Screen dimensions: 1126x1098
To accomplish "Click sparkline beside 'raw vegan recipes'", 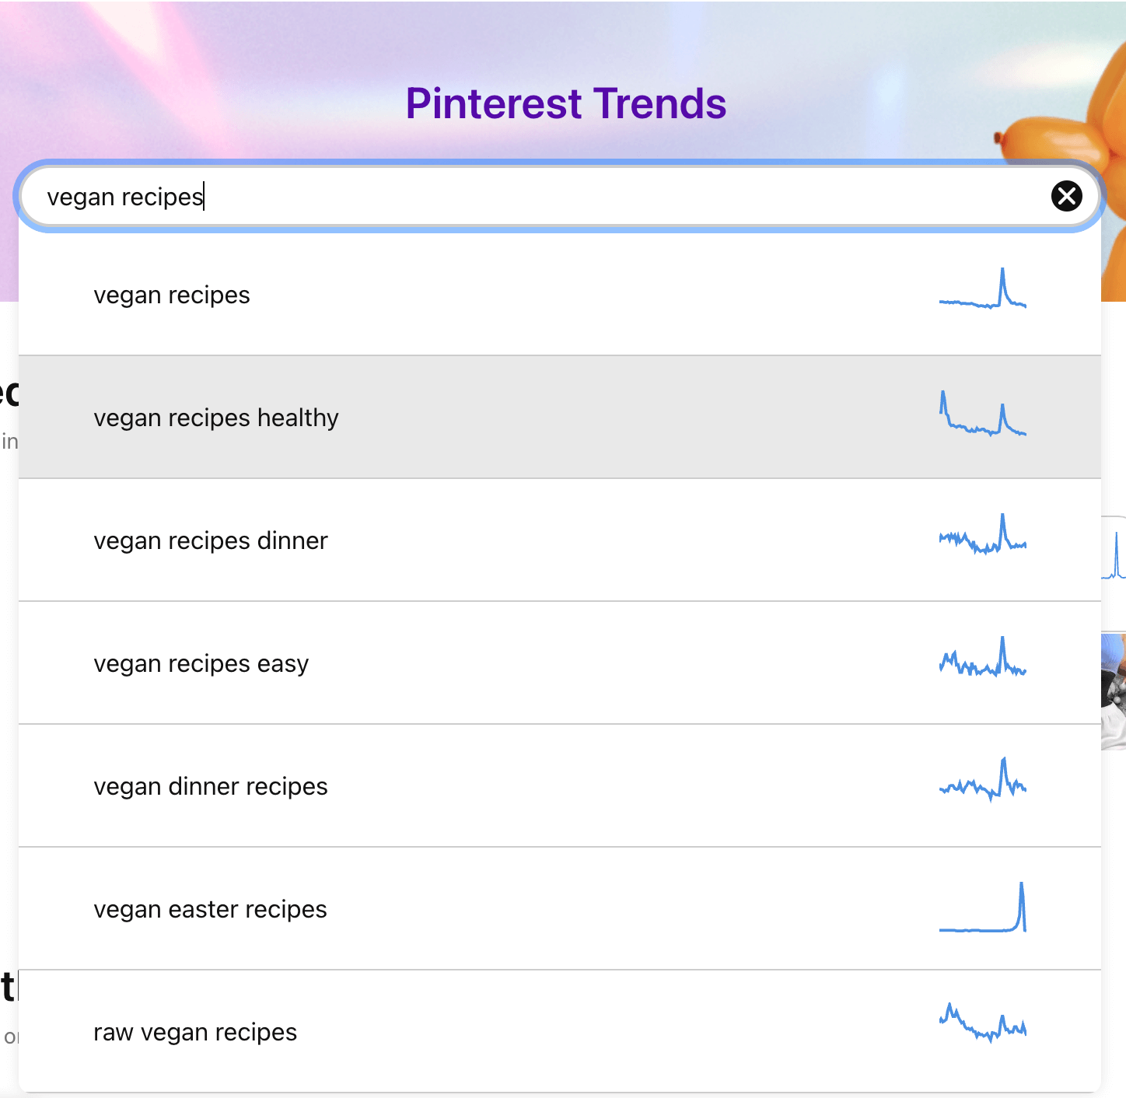I will [x=982, y=1024].
